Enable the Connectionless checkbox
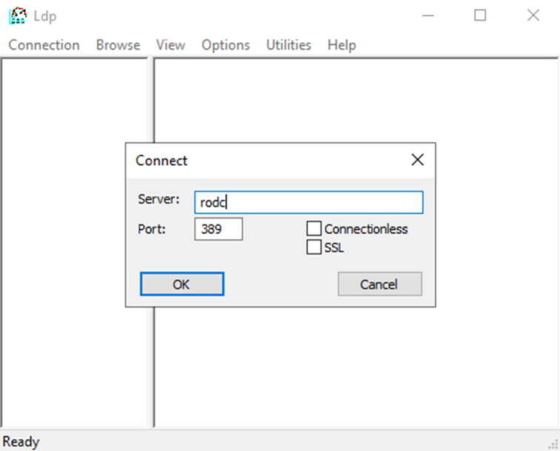Viewport: 560px width, 451px height. [x=314, y=230]
